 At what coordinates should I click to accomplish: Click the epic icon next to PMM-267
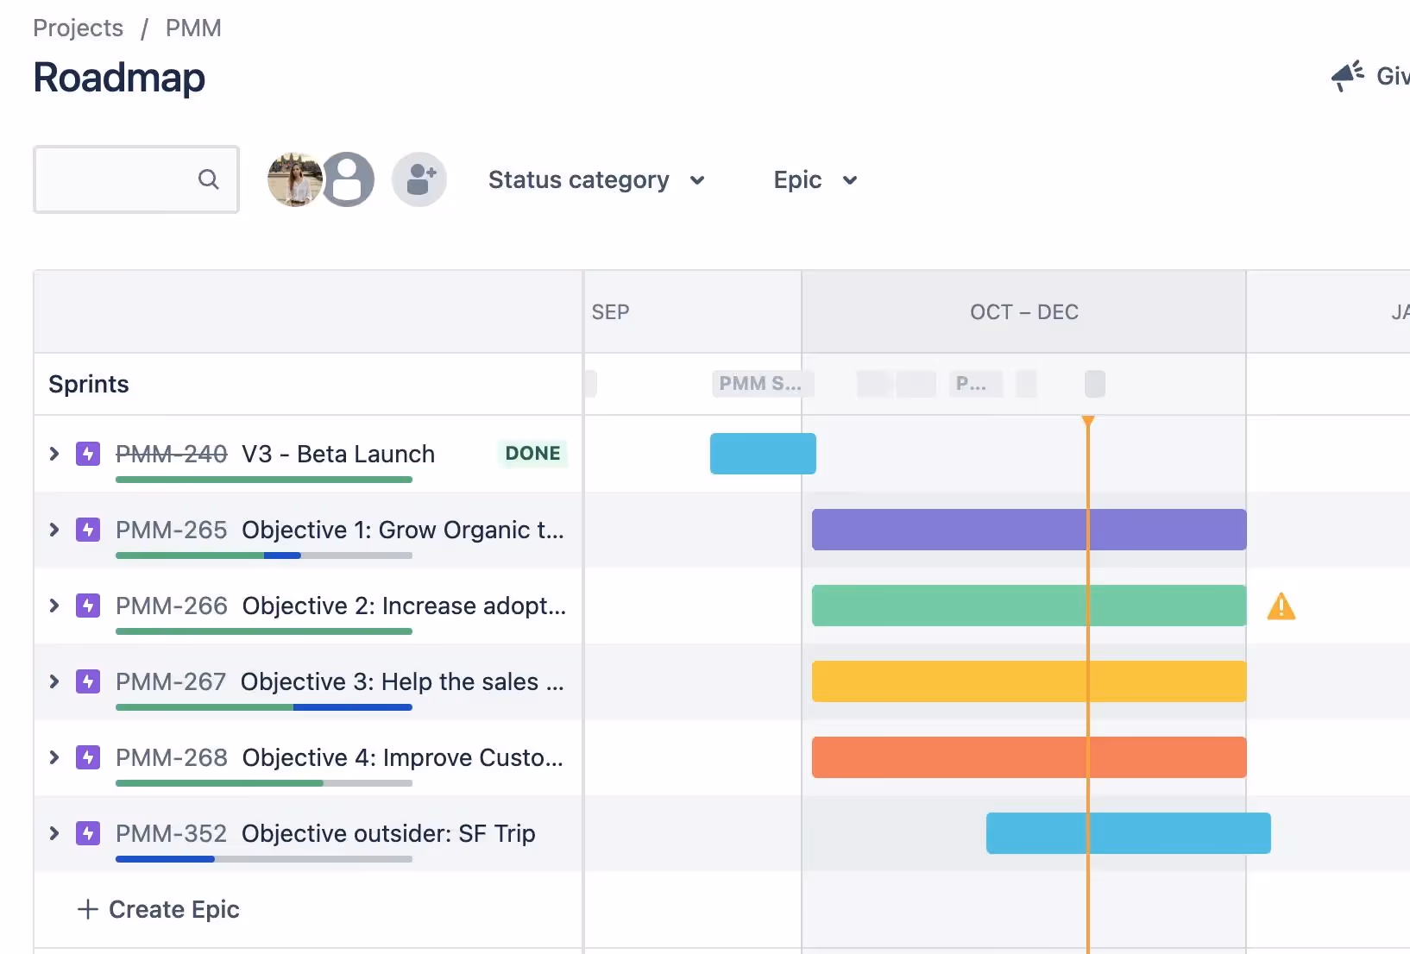click(88, 681)
